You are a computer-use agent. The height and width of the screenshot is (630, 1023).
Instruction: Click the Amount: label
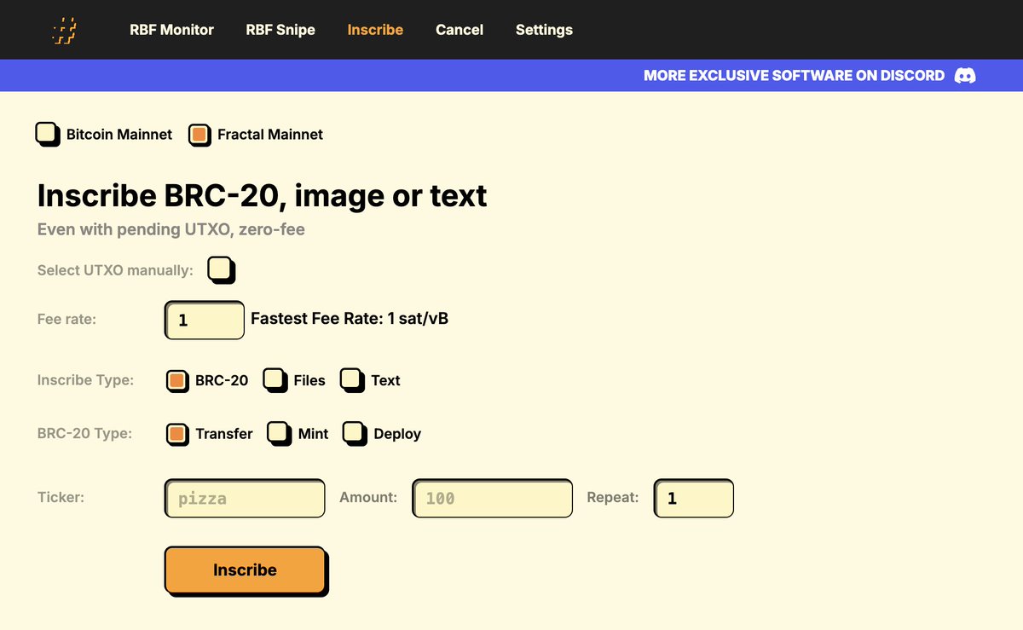368,496
